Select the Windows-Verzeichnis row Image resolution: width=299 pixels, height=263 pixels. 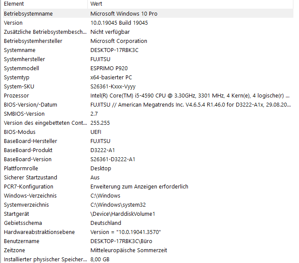148,196
